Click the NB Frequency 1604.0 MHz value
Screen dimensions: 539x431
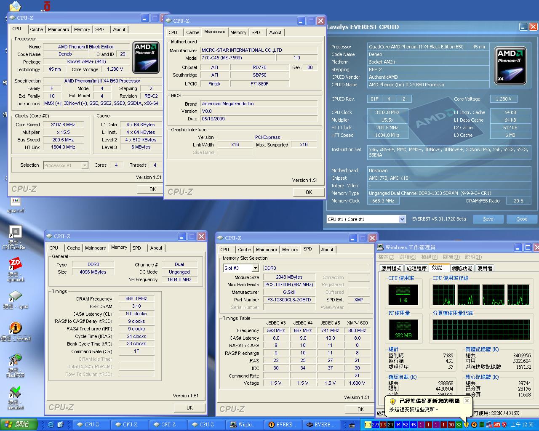(179, 279)
